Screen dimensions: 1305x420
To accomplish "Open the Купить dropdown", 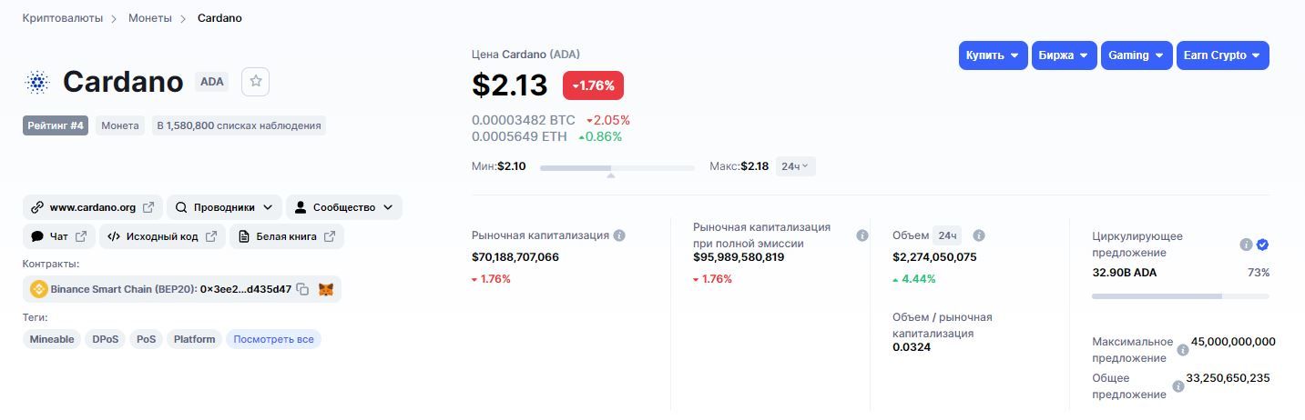I will 993,55.
